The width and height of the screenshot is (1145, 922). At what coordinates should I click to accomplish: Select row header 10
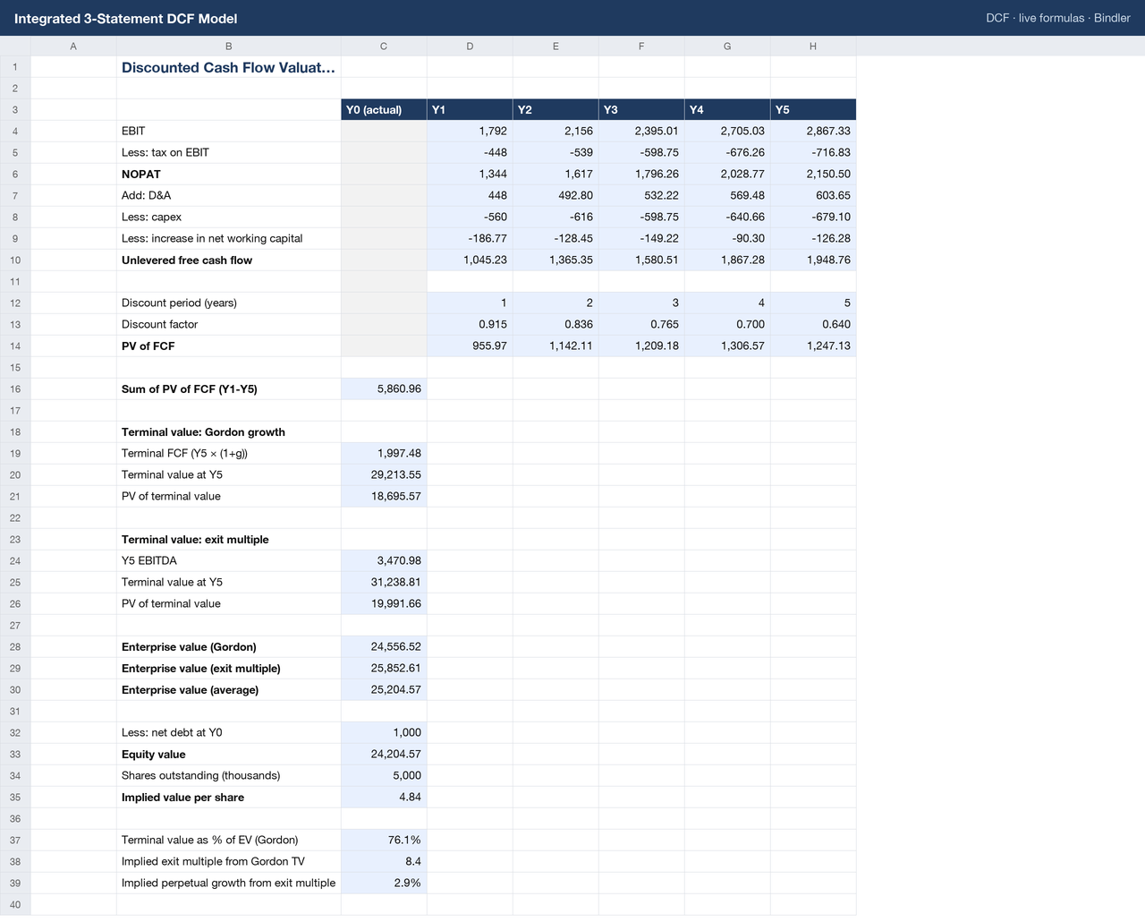pos(15,260)
